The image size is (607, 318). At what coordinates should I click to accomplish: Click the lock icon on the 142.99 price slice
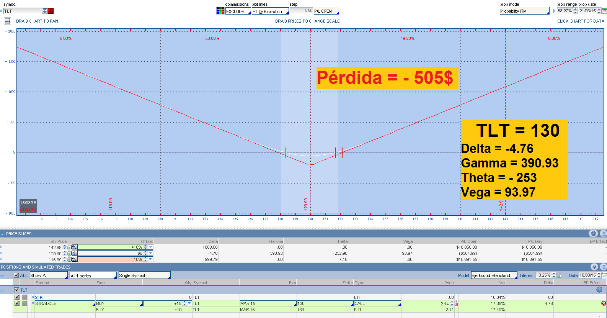(x=69, y=247)
